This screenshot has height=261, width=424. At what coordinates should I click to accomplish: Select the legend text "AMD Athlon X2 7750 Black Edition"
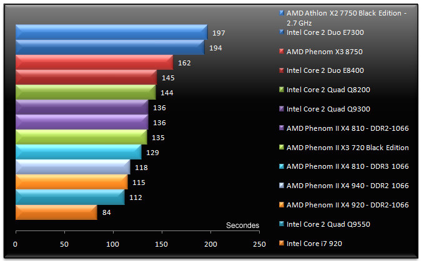pos(344,13)
